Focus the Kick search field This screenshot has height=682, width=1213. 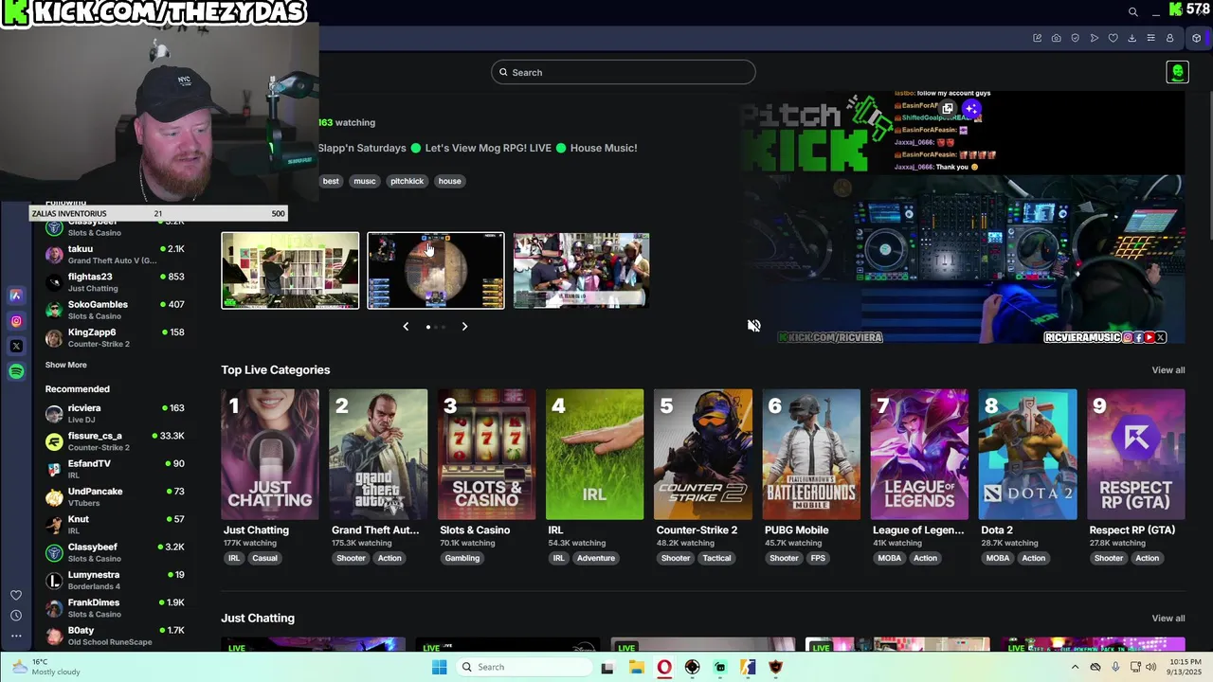coord(624,72)
